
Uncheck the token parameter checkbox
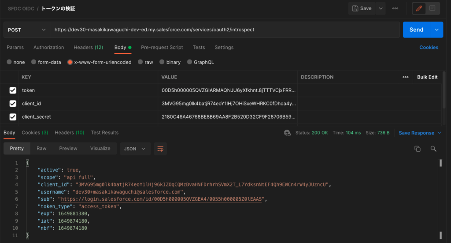pos(13,90)
